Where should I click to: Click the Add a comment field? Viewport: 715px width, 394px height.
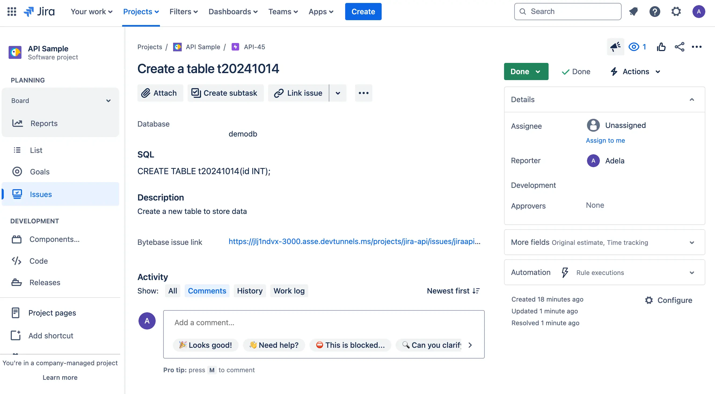pyautogui.click(x=323, y=322)
